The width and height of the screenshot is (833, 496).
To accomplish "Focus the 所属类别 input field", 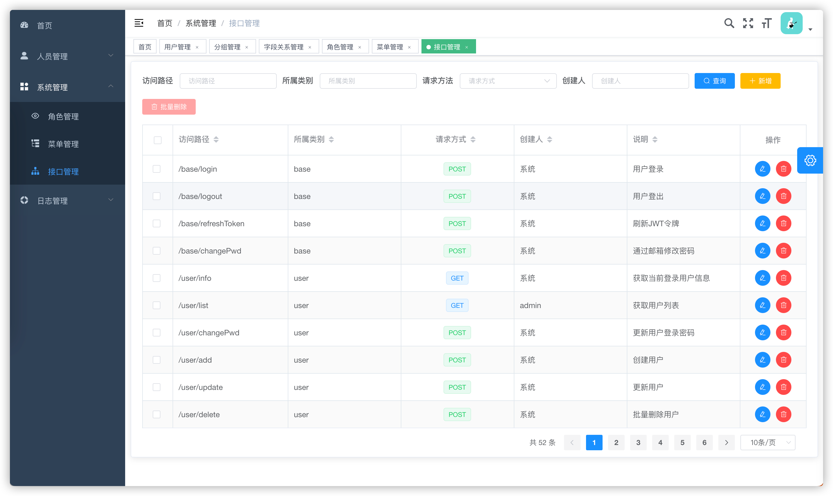I will 368,81.
